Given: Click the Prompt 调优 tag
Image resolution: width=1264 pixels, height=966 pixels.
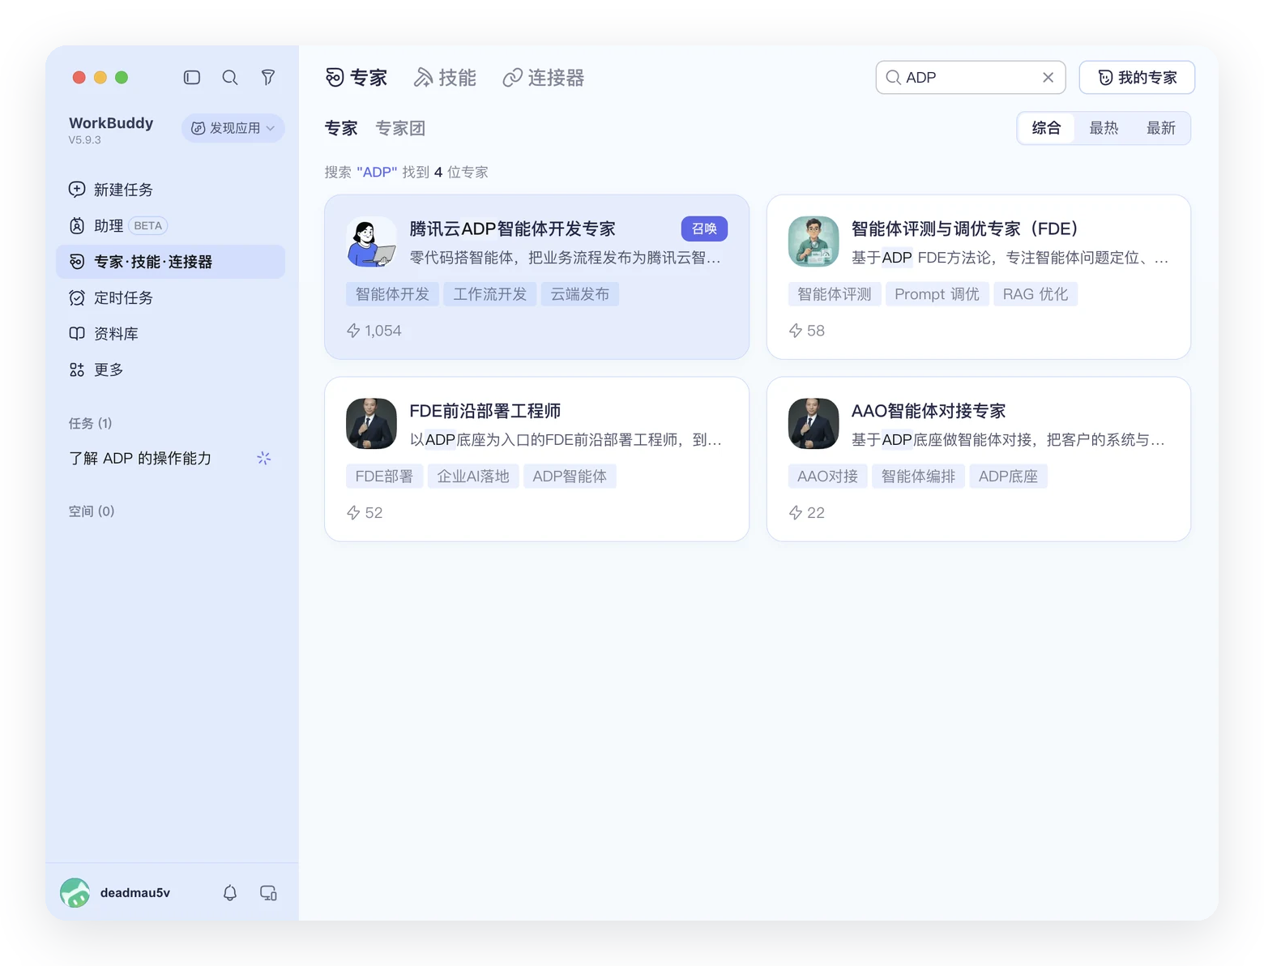Looking at the screenshot, I should pos(937,294).
